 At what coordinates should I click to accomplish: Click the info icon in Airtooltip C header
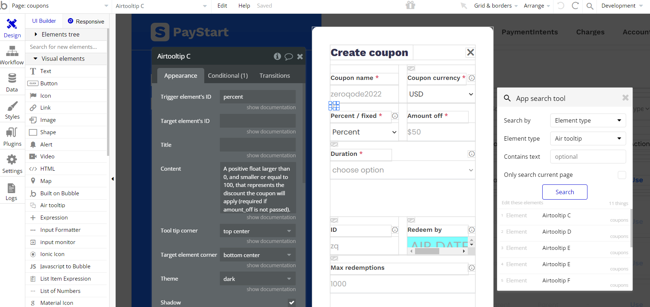pos(277,56)
